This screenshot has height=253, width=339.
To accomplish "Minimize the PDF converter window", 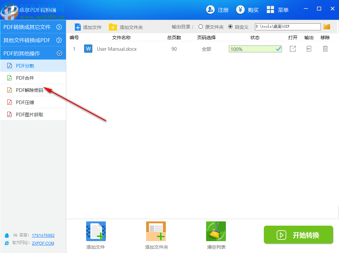I will [306, 9].
